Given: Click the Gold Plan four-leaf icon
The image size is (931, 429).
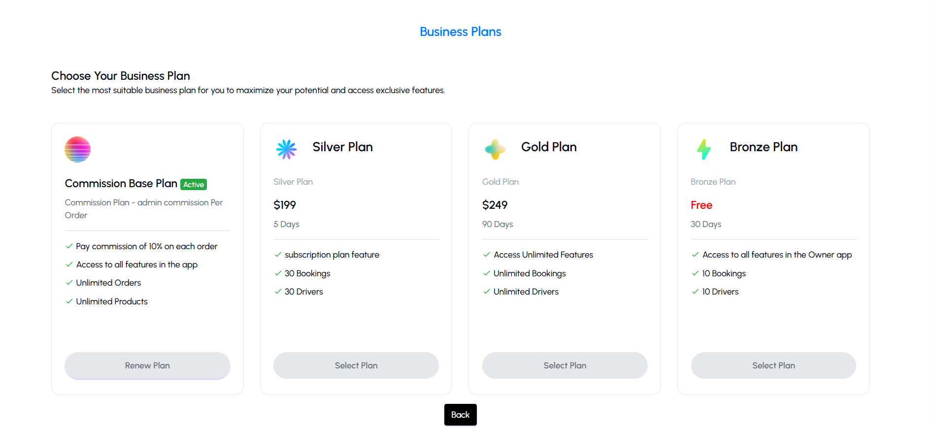Looking at the screenshot, I should coord(495,149).
